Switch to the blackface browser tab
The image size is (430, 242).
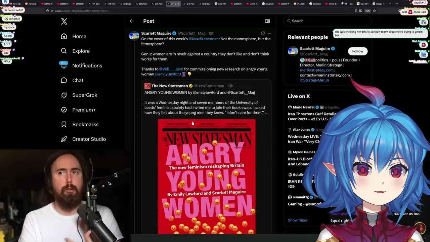[315, 4]
